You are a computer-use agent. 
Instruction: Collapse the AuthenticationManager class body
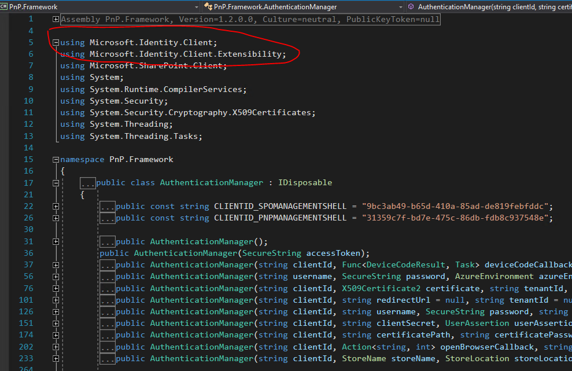(x=55, y=182)
